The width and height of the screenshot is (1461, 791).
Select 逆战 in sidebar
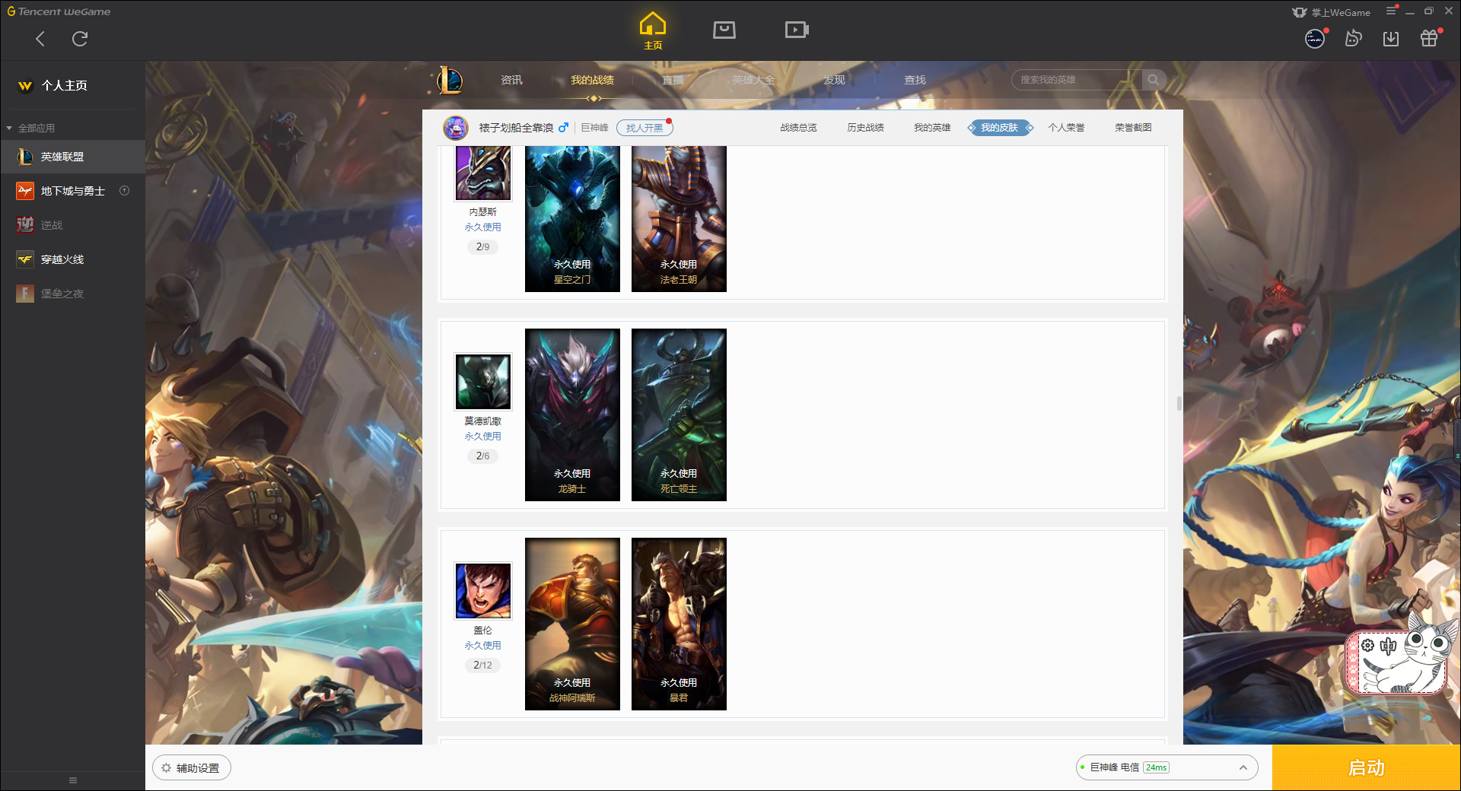pos(72,225)
